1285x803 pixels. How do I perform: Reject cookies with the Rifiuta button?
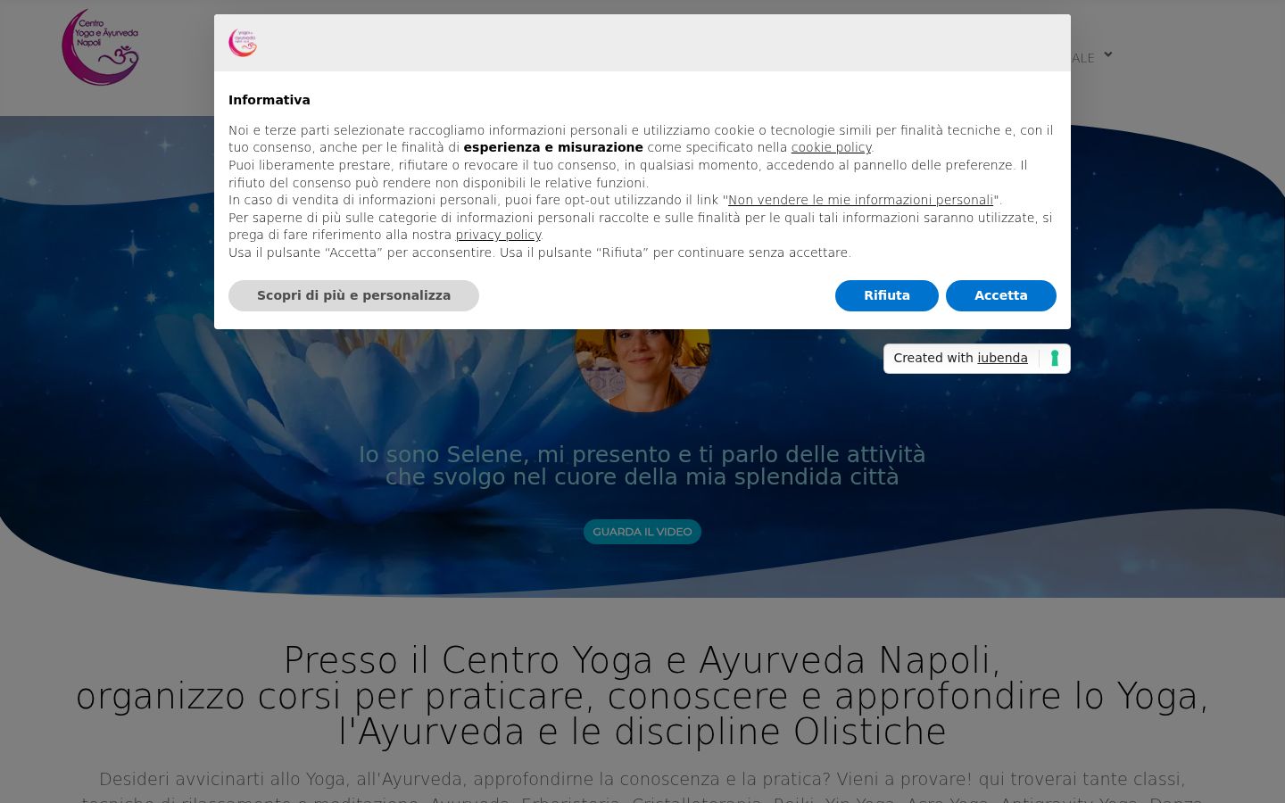[x=887, y=295]
